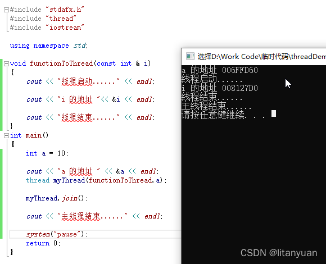Click the "iostream" include string
This screenshot has width=326, height=264.
(65, 28)
